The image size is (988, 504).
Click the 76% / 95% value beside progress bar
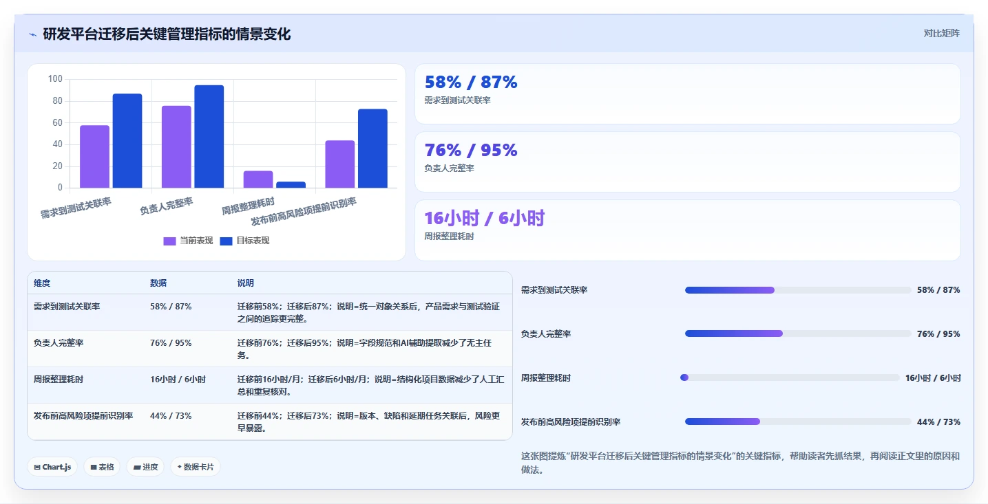pyautogui.click(x=938, y=334)
